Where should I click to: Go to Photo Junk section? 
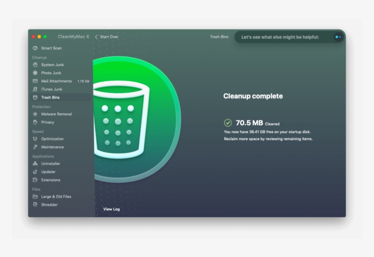coord(61,73)
